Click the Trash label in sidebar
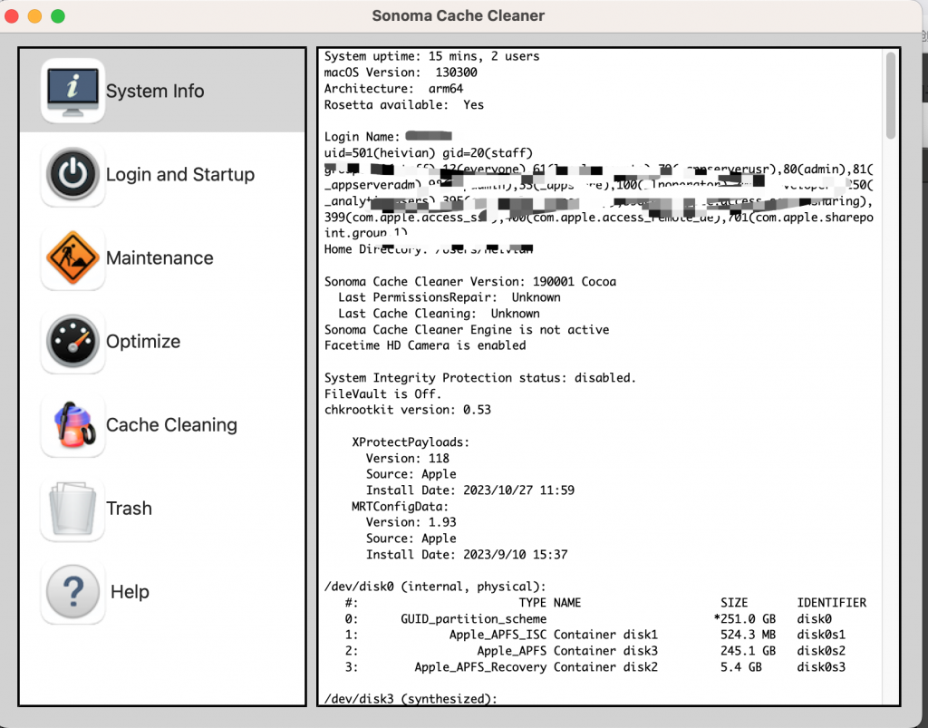 [x=129, y=508]
